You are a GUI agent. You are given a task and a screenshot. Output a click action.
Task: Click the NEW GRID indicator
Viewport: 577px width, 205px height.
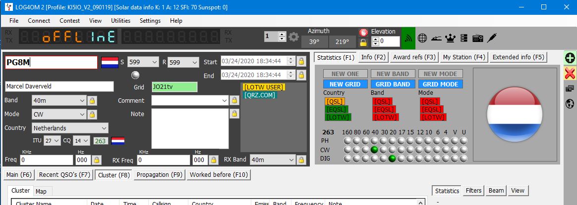coord(345,84)
